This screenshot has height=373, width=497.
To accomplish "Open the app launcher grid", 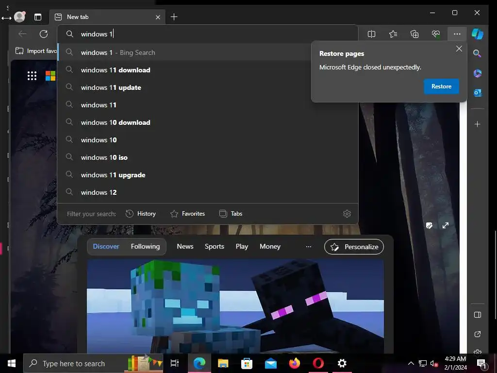I will [32, 76].
